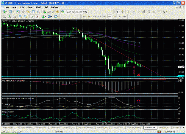
Task: Select the M5 timeframe
Action: 89,17
